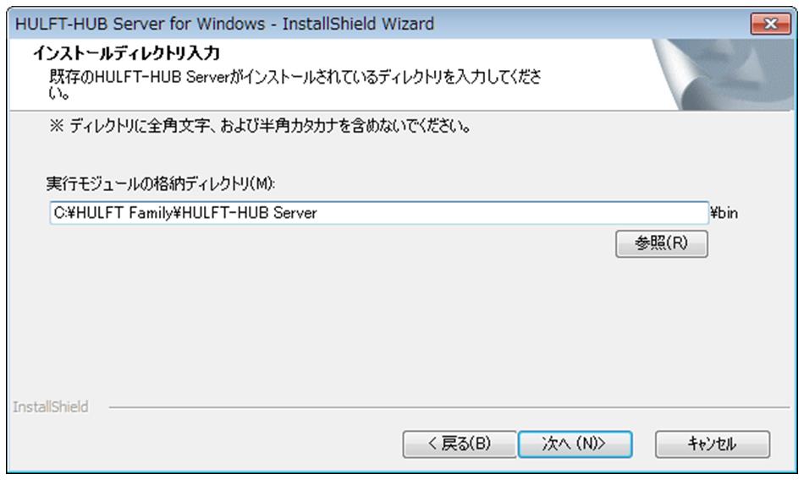This screenshot has width=804, height=480.
Task: Place cursor after "HULFT-HUB Server" in the path
Action: point(318,213)
